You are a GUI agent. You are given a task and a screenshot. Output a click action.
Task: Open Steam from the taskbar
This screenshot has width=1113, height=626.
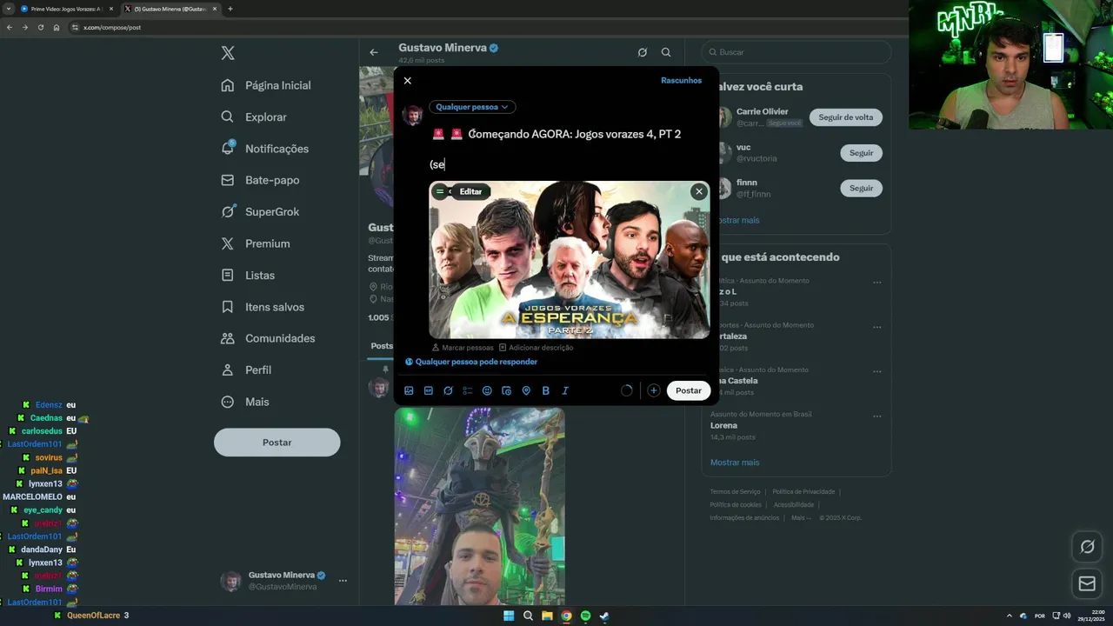pyautogui.click(x=604, y=616)
